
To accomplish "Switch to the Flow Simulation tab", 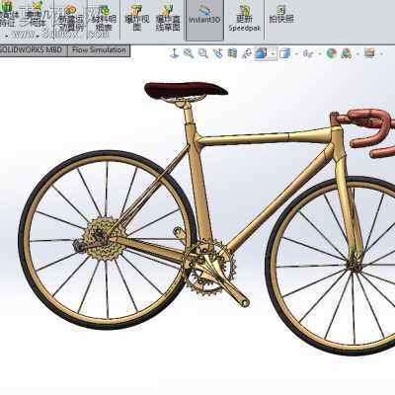I will (x=99, y=50).
